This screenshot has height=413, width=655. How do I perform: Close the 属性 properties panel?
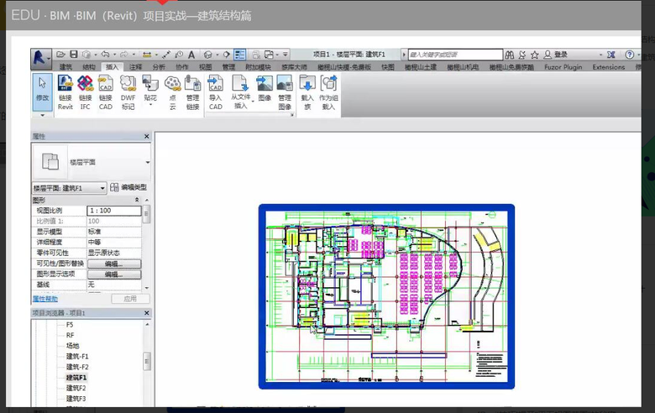click(x=147, y=135)
